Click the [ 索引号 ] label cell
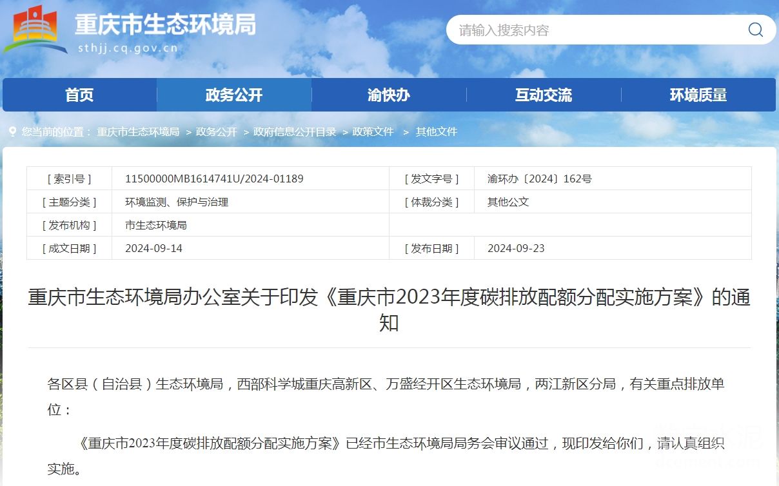The width and height of the screenshot is (779, 486). click(x=70, y=179)
